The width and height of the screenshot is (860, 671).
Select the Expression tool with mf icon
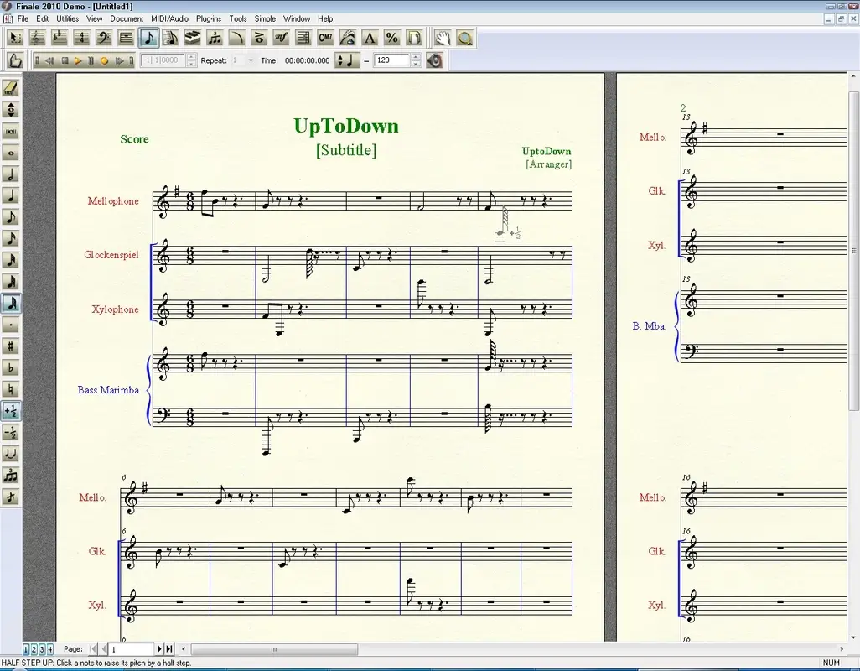[x=281, y=37]
